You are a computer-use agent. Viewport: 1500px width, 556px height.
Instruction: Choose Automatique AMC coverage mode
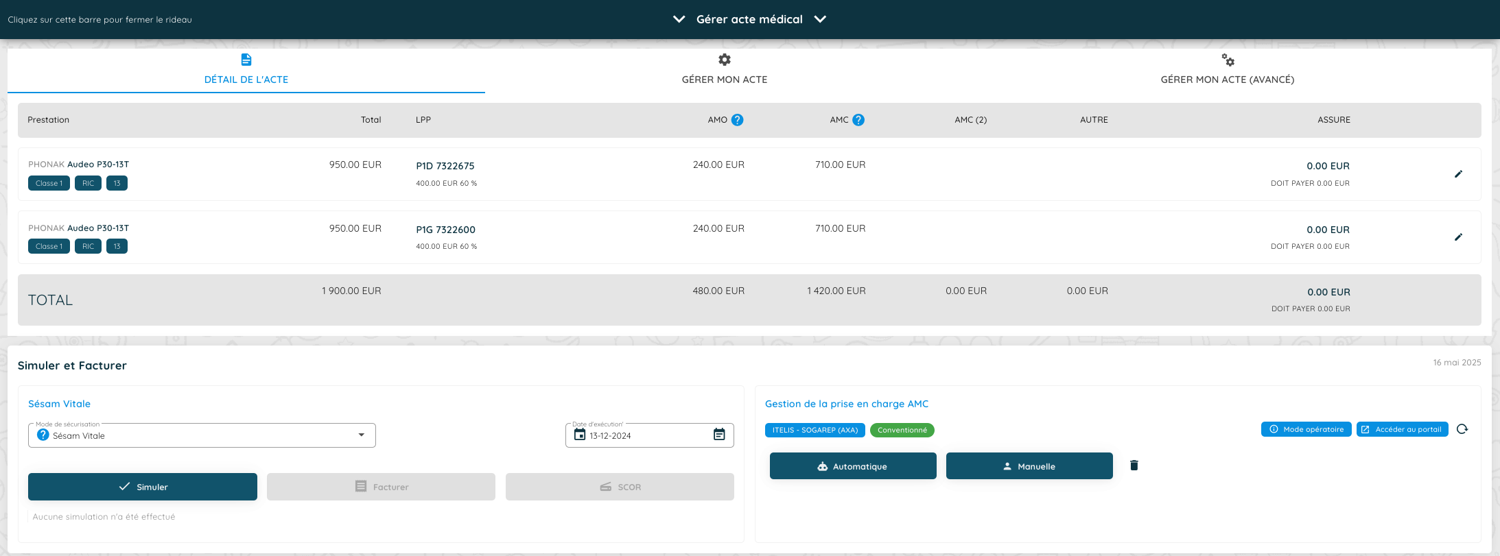pos(852,466)
